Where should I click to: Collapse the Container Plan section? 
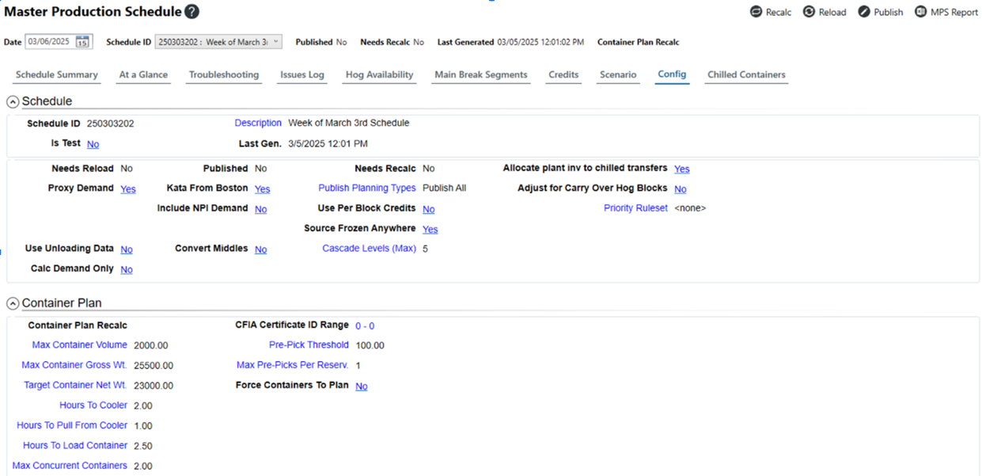[x=12, y=303]
